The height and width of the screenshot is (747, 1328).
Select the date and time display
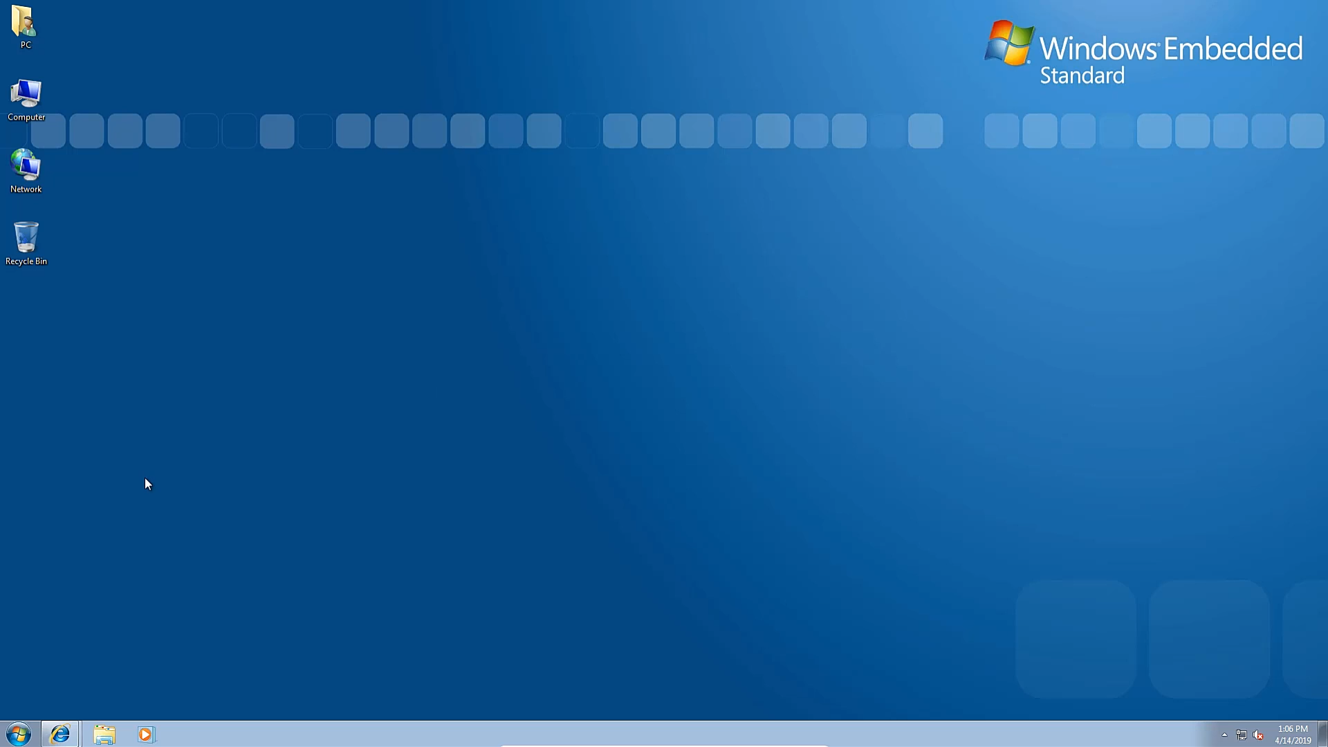click(x=1293, y=735)
